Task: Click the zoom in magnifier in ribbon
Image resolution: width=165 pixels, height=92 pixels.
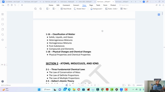Action: (40, 9)
